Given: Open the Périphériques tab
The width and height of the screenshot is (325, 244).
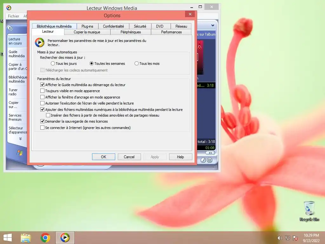Looking at the screenshot, I should 130,32.
